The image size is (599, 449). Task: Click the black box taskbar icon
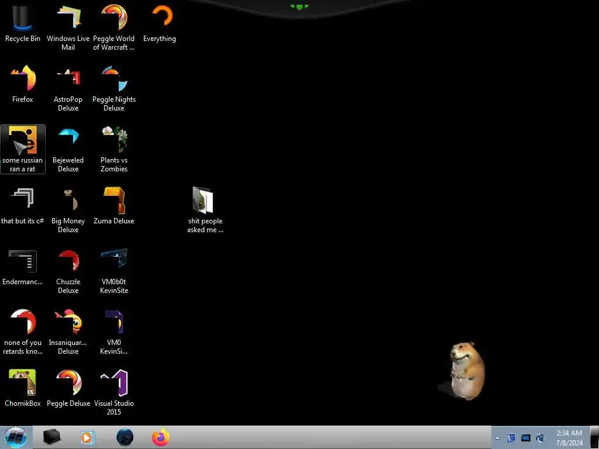tap(51, 437)
